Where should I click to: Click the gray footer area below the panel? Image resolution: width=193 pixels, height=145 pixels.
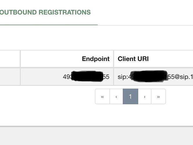click(96, 136)
